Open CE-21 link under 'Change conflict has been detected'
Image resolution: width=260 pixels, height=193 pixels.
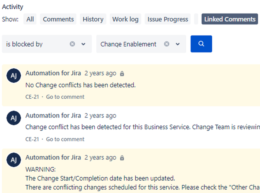[32, 139]
